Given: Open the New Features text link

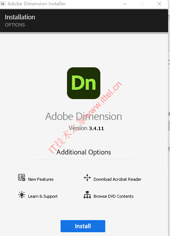Looking at the screenshot, I should point(41,179).
